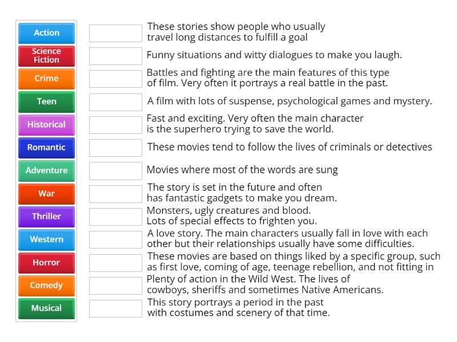Image resolution: width=457 pixels, height=342 pixels.
Task: Select the purple Thriller tile
Action: [46, 217]
